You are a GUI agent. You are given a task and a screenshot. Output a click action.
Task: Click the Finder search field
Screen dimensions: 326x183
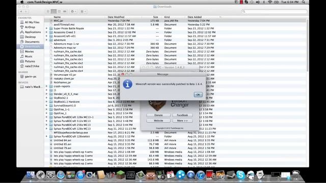coord(274,11)
